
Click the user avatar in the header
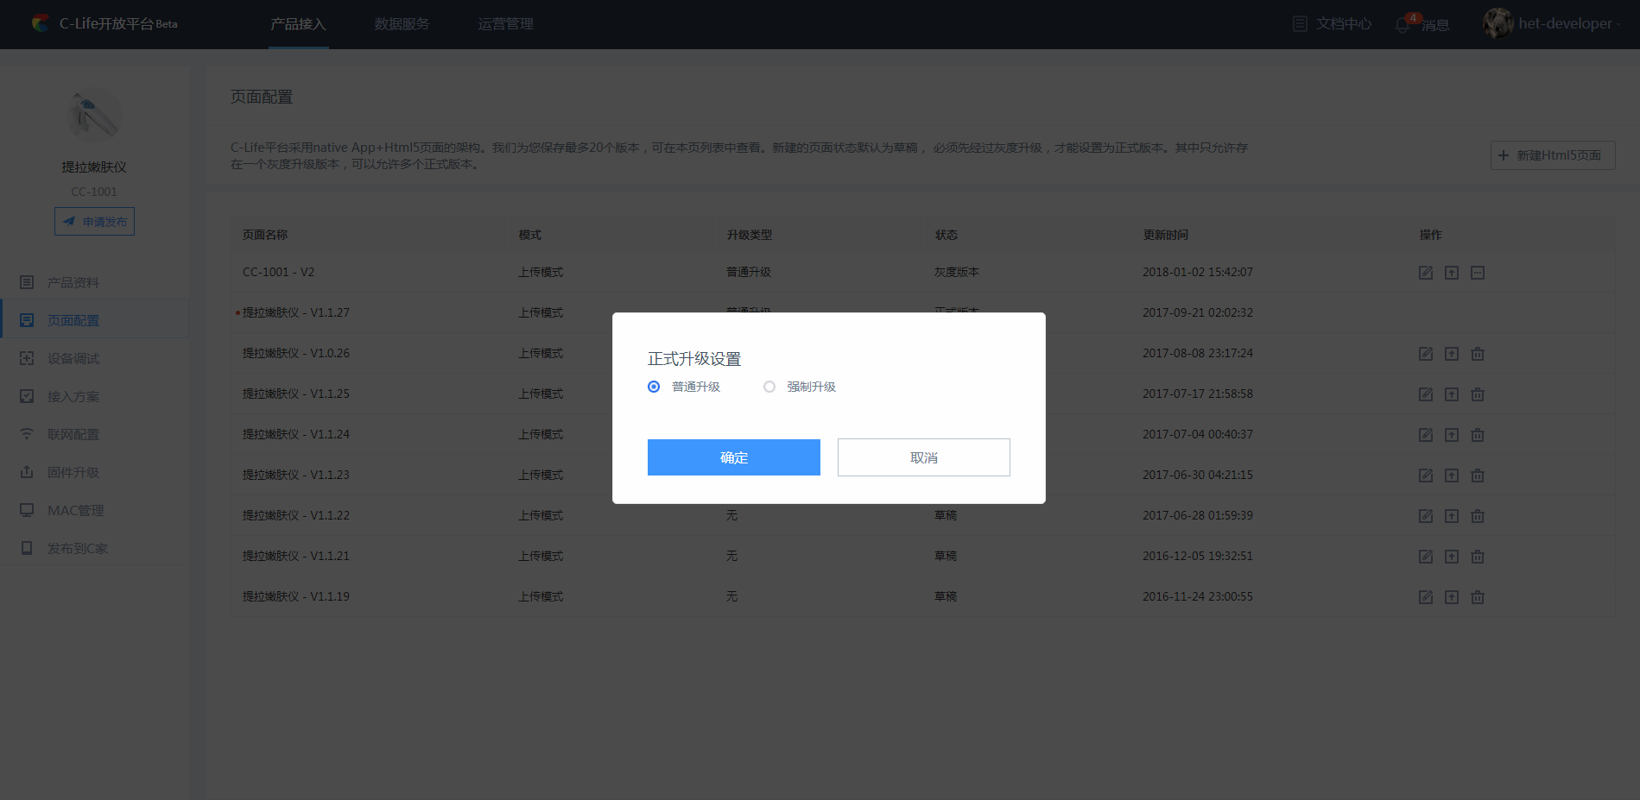pos(1498,23)
